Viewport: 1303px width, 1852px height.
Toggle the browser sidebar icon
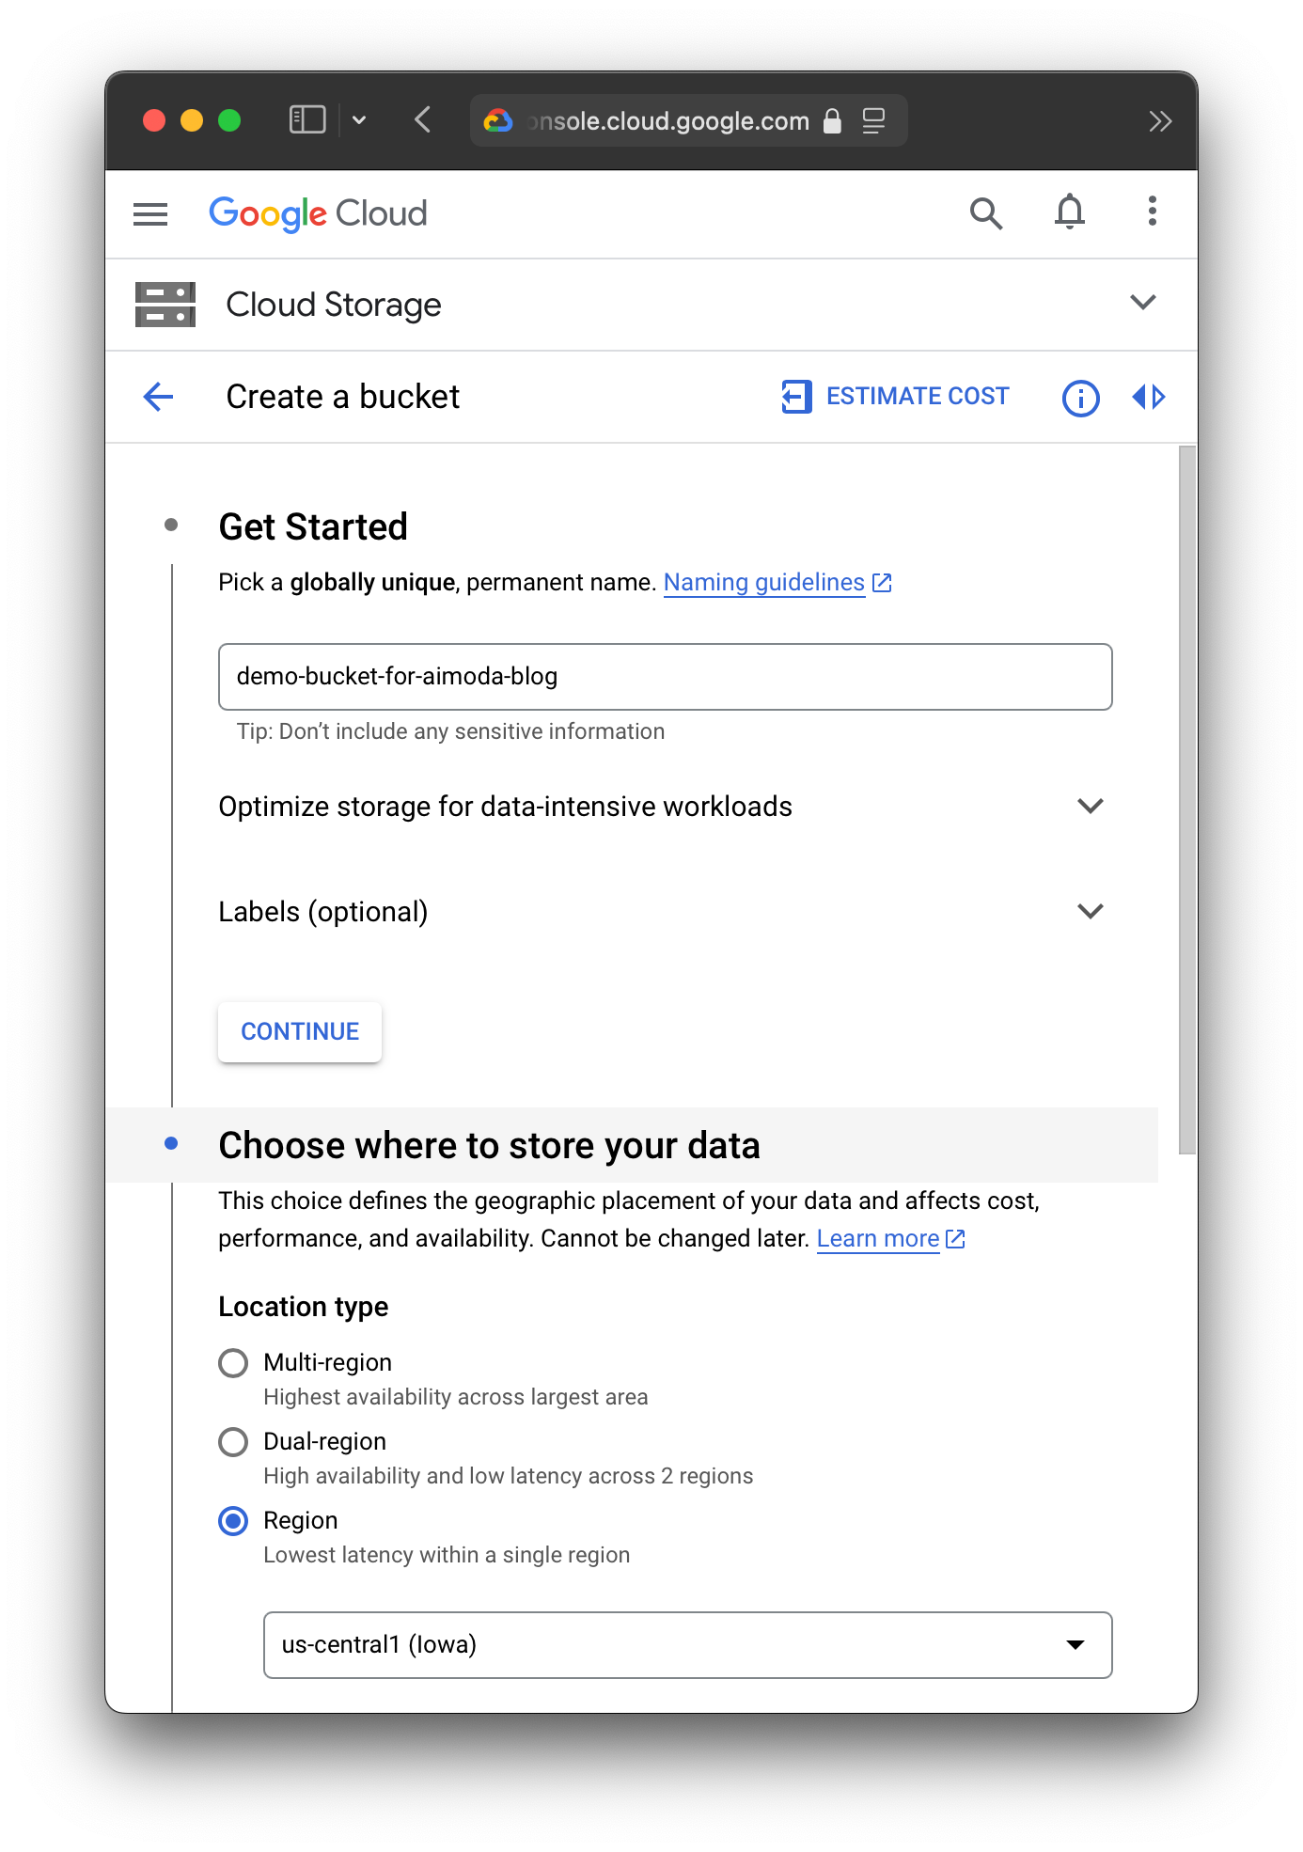click(x=307, y=120)
